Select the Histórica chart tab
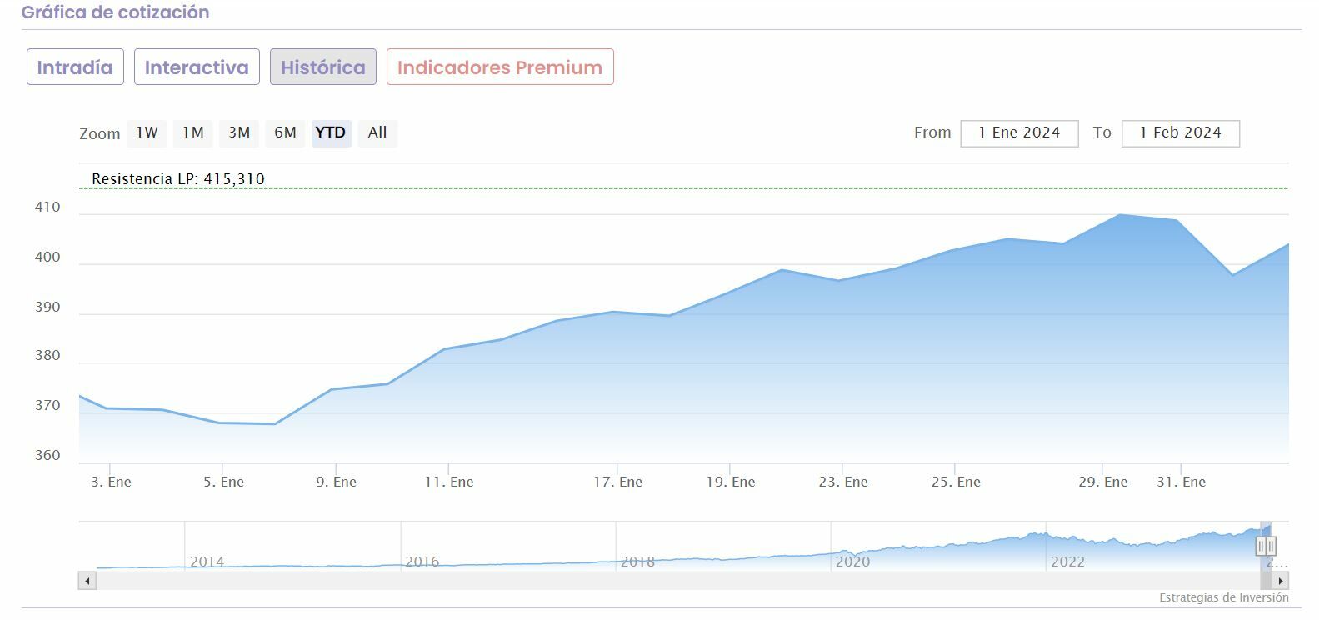This screenshot has height=620, width=1319. 322,67
